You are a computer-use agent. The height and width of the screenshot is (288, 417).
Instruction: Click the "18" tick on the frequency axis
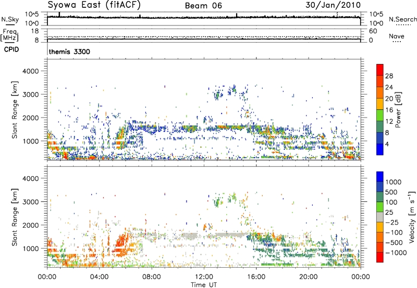tap(35, 31)
